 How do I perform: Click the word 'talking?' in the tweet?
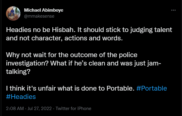pos(18,72)
